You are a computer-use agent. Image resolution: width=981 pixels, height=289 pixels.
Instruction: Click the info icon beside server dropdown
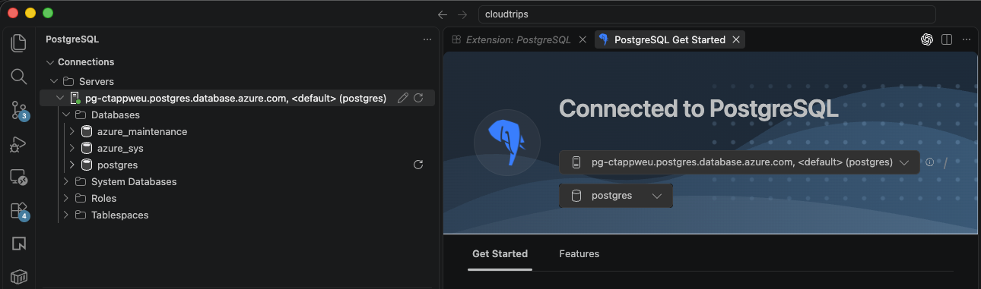(929, 162)
